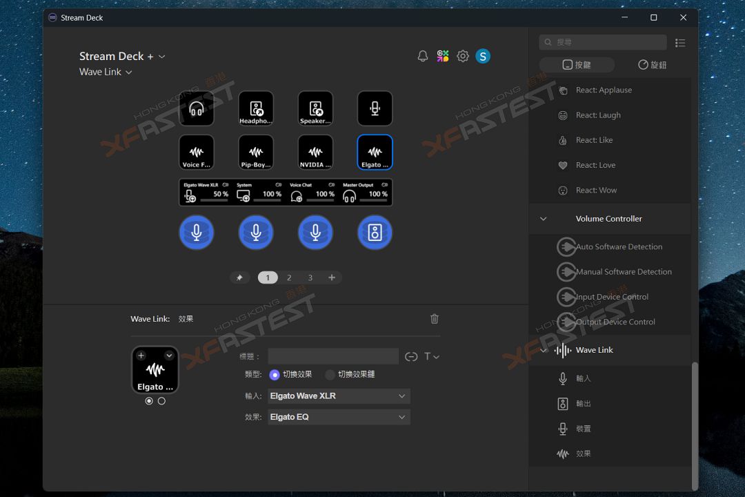Select the 切換效果鍵 radio option
745x497 pixels.
(x=330, y=375)
